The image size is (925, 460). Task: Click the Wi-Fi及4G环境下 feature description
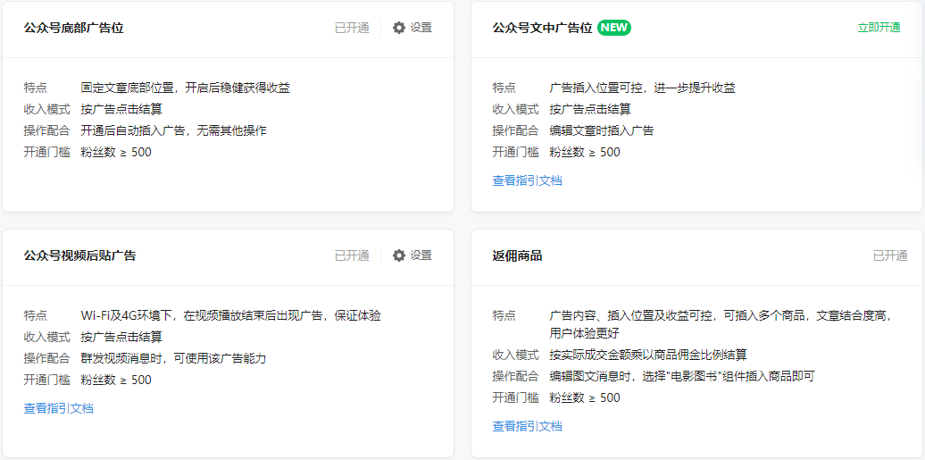(x=230, y=315)
